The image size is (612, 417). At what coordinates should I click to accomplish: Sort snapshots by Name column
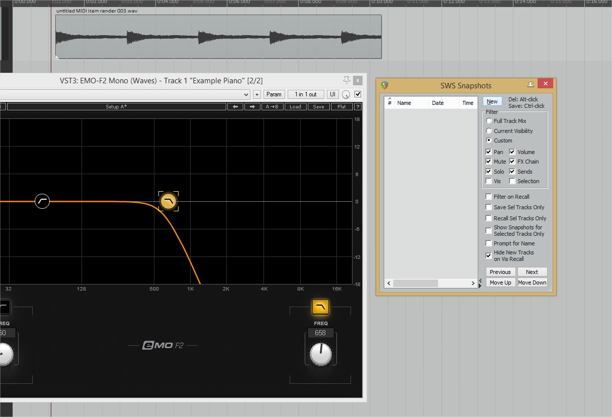411,102
